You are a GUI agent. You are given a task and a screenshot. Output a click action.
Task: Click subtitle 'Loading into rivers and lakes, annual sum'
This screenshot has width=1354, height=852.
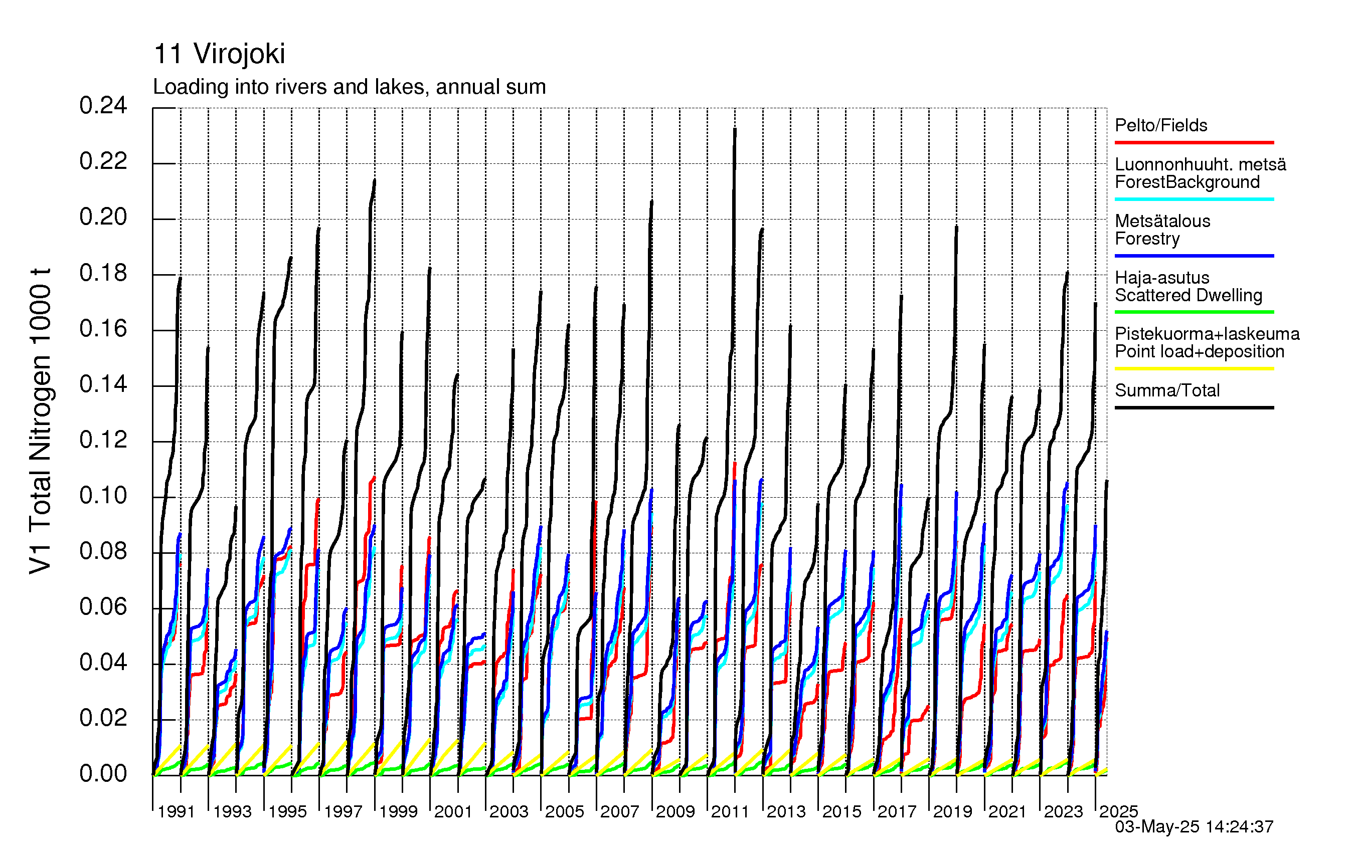pyautogui.click(x=349, y=87)
